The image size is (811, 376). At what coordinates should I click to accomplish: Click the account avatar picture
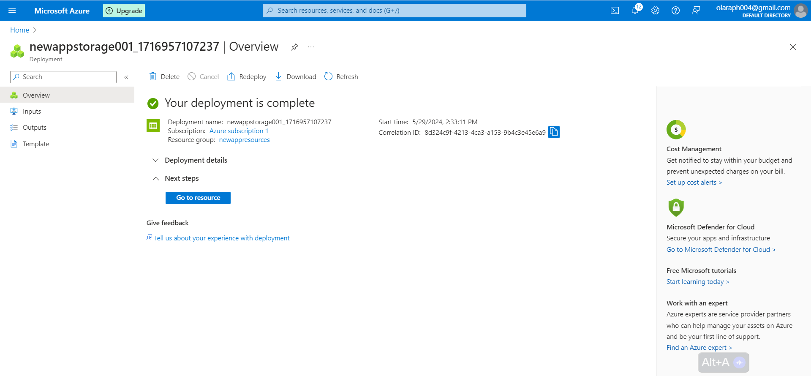pyautogui.click(x=800, y=11)
